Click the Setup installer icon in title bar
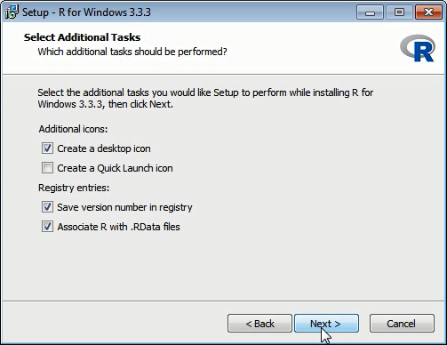 12,12
